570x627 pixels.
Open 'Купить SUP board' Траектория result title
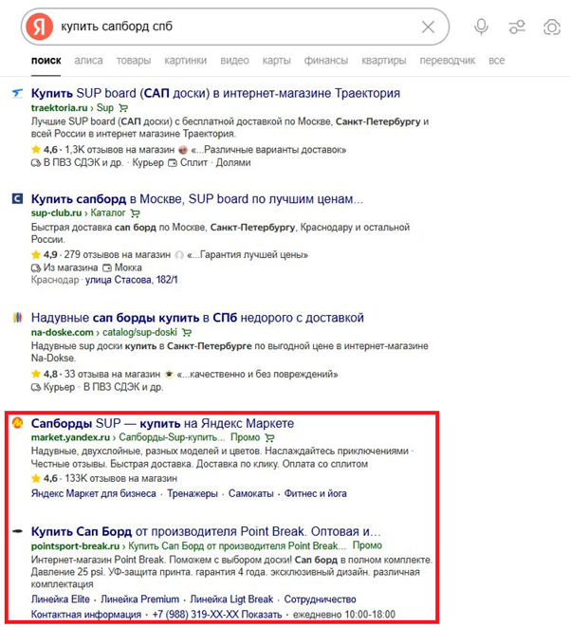pos(215,93)
